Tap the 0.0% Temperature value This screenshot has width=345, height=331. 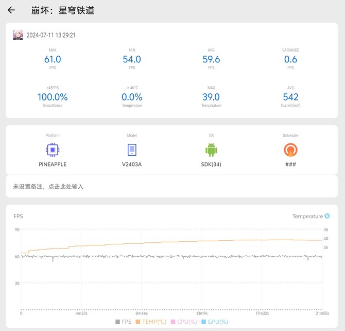(x=132, y=97)
